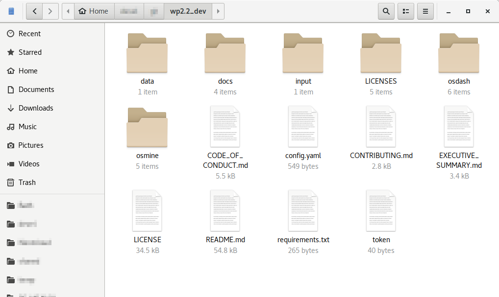Go back with the left arrow button
Screen dimensions: 499x297
click(34, 11)
